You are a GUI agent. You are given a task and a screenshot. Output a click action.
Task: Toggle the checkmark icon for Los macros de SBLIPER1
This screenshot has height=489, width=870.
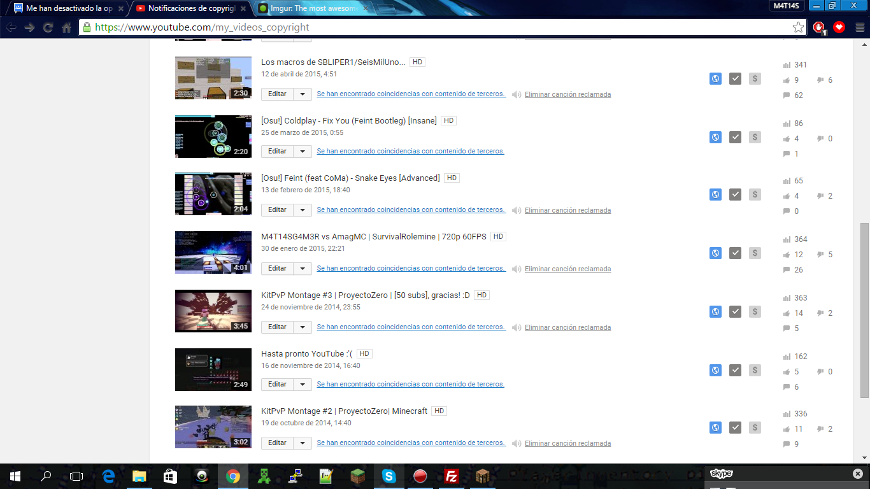point(735,79)
